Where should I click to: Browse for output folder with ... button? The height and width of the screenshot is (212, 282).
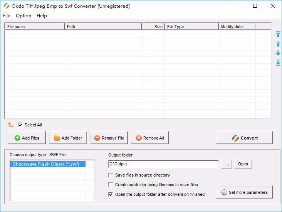tap(227, 164)
